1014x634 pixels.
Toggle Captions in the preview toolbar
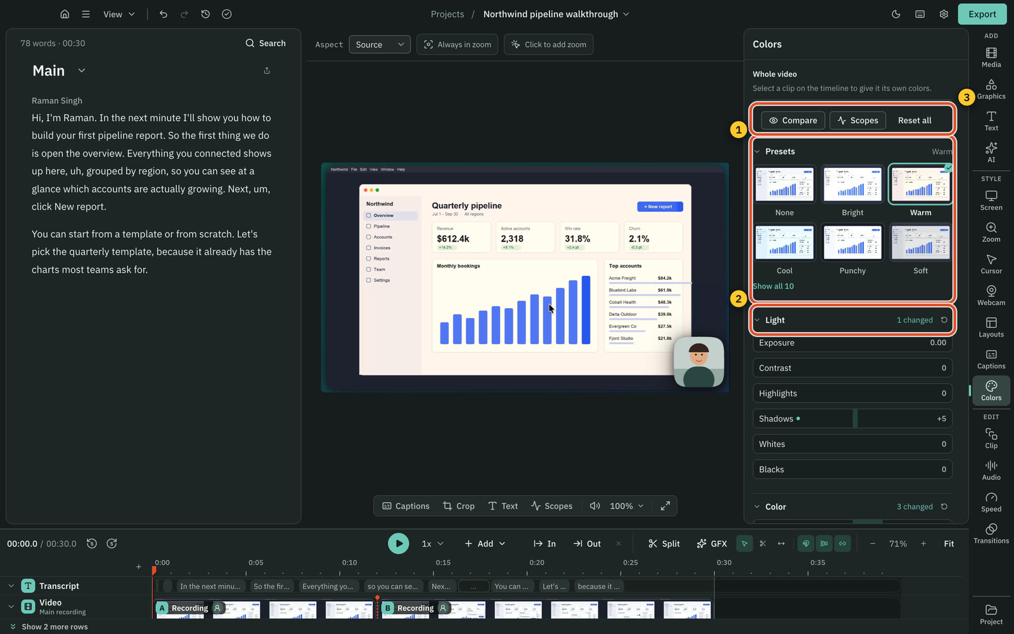[x=406, y=506]
